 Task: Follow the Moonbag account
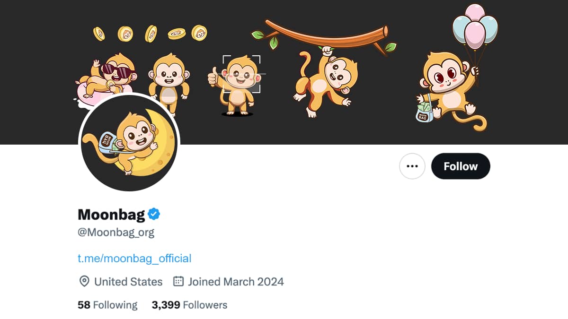[x=461, y=166]
